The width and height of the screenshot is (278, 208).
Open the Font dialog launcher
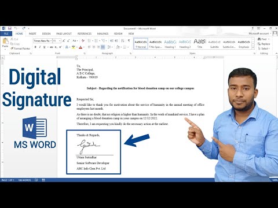[x=85, y=53]
